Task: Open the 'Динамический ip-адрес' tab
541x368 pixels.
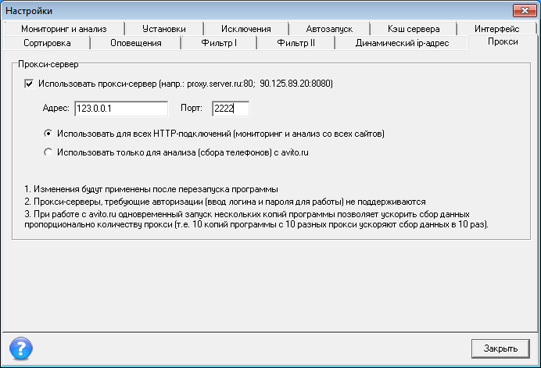Action: click(402, 43)
